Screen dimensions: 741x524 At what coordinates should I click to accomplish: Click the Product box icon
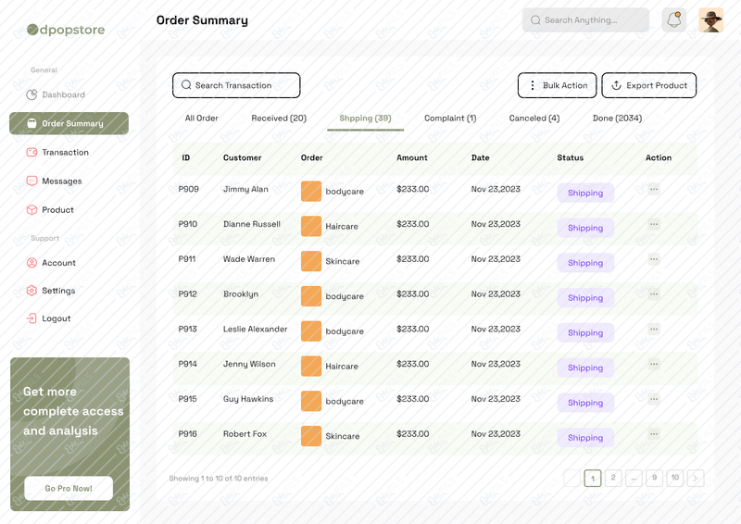[31, 210]
